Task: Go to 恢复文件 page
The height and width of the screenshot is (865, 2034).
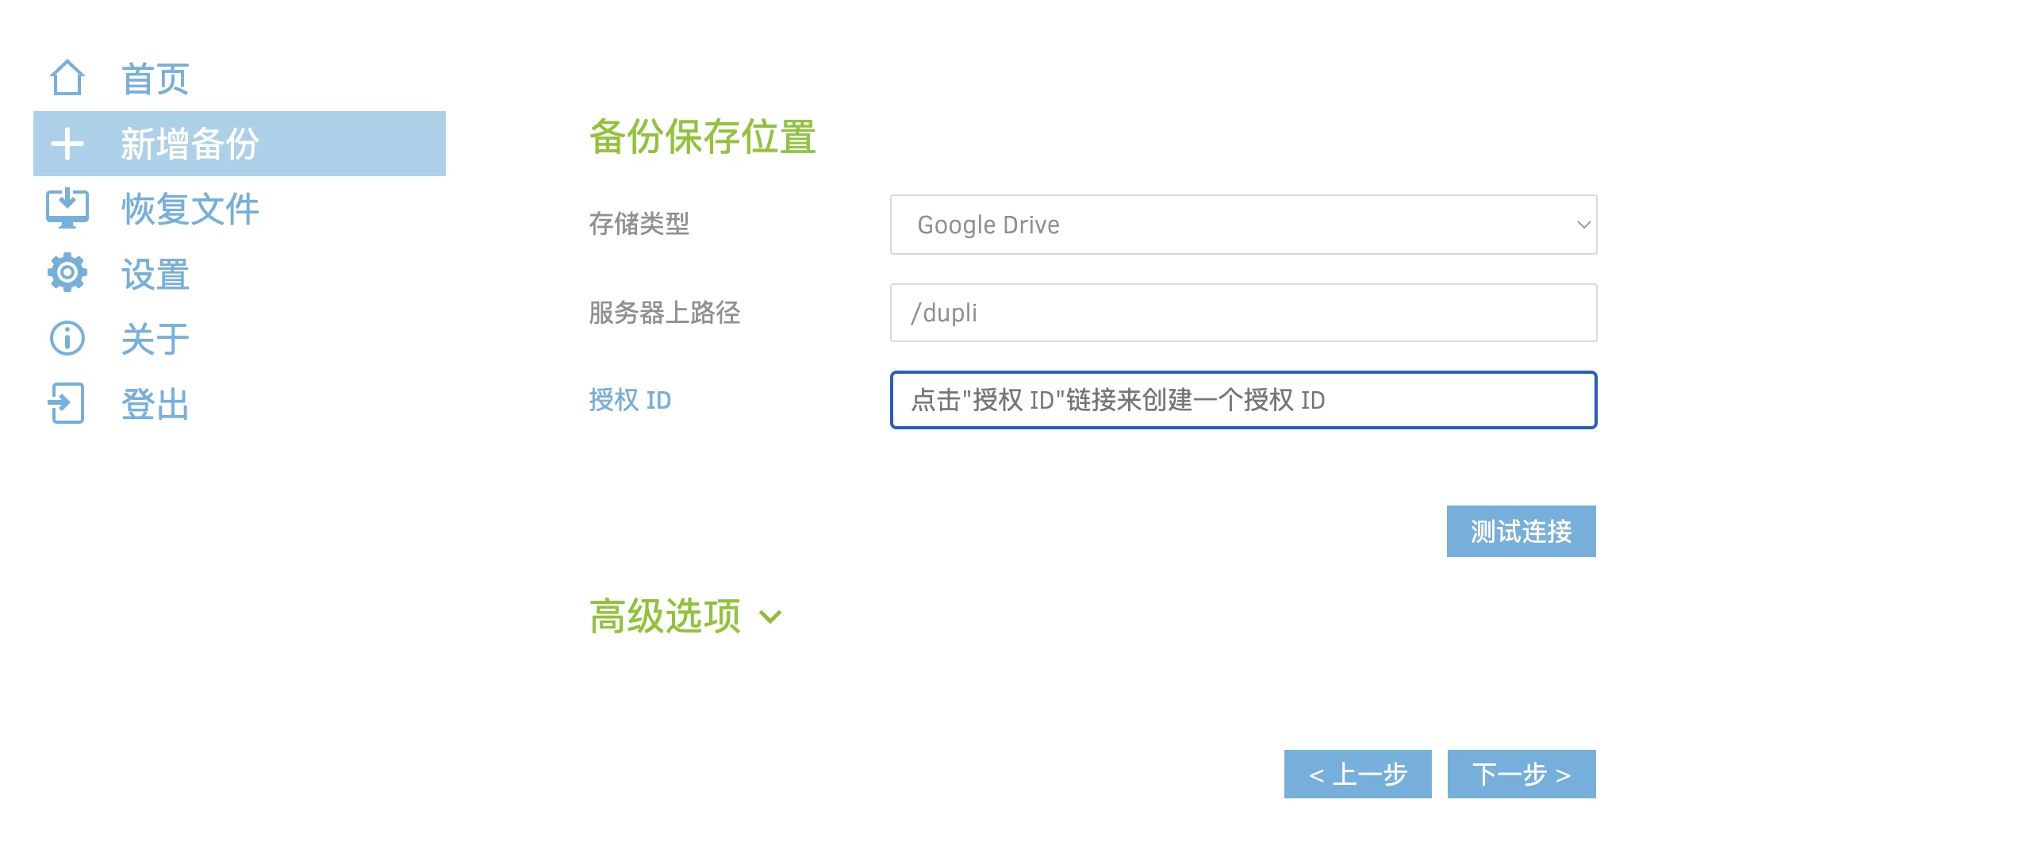Action: [190, 210]
